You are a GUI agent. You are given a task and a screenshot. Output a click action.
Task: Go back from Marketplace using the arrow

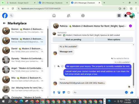tap(4, 23)
